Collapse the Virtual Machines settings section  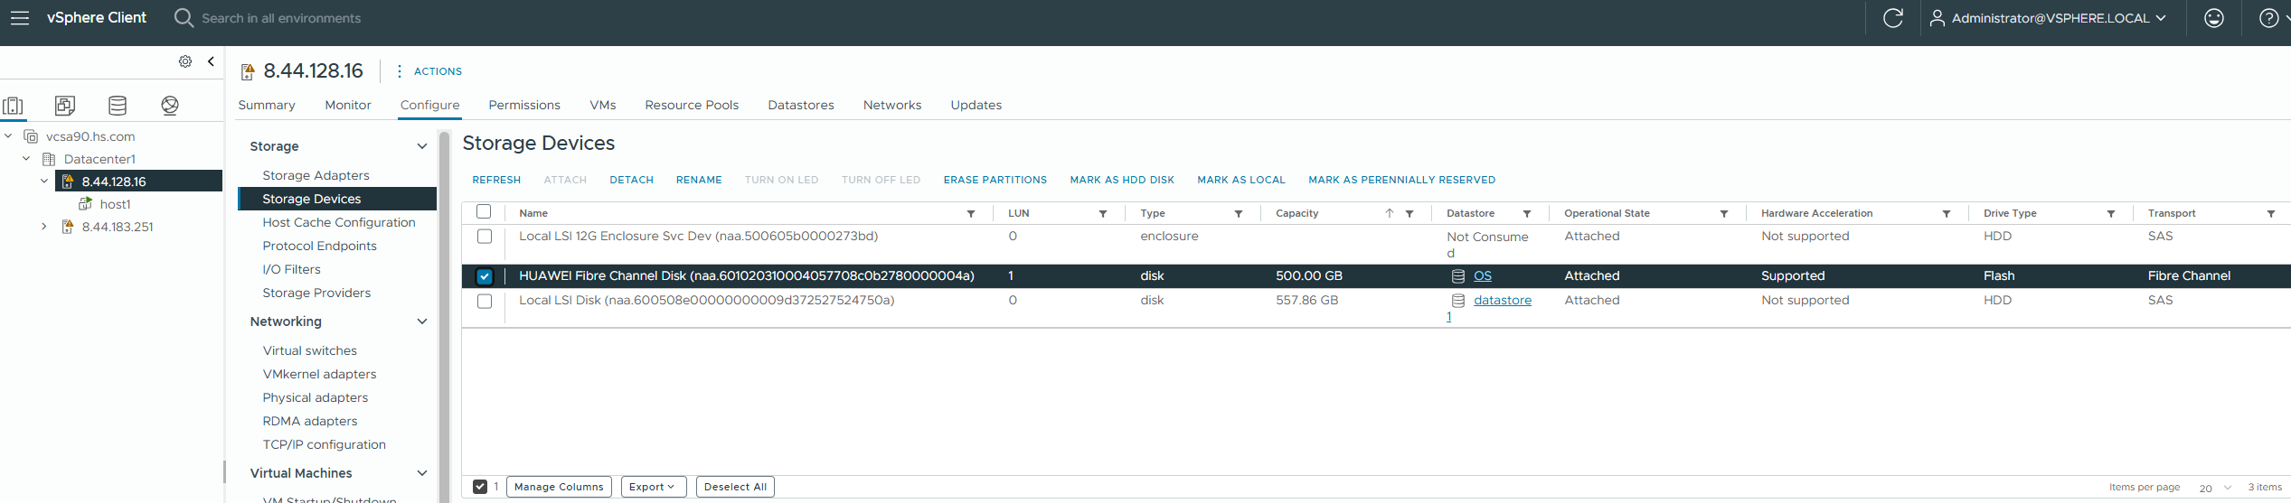tap(422, 473)
